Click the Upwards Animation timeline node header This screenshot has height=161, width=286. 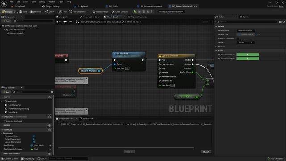pyautogui.click(x=176, y=56)
